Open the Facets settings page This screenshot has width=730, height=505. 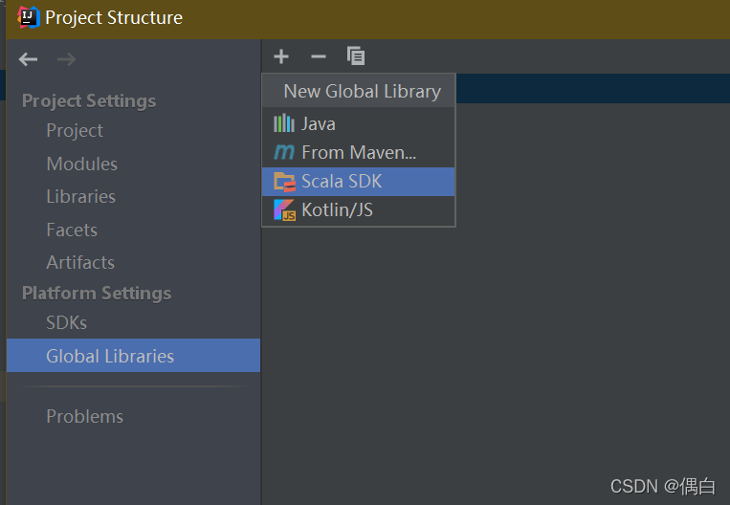pos(72,230)
